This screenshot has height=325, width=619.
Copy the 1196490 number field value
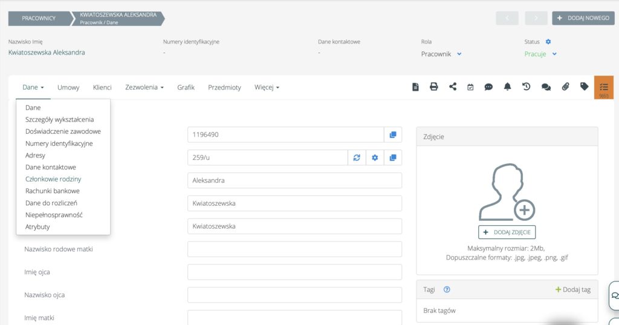coord(393,135)
